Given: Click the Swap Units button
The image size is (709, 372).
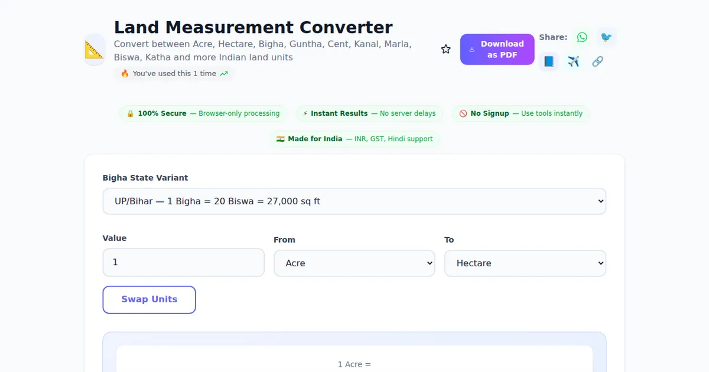Looking at the screenshot, I should tap(149, 299).
